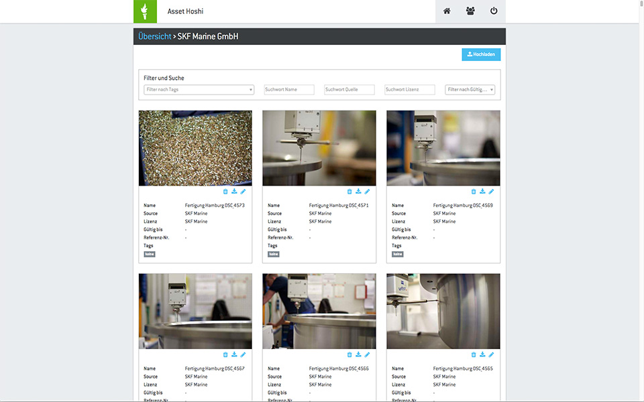Delete the Fertigung Hamburg DSC_4573 asset

coord(225,192)
